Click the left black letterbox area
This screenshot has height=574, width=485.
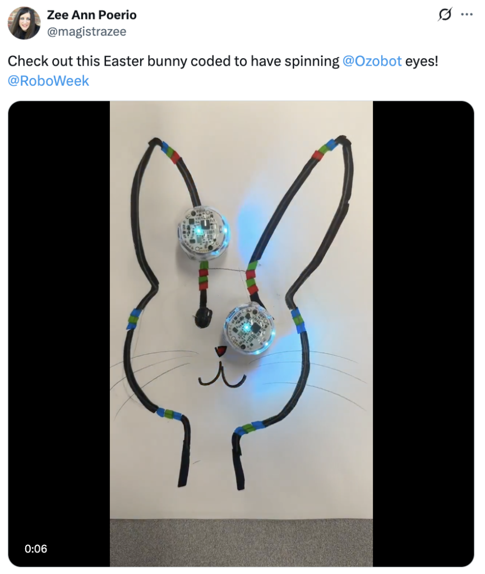pyautogui.click(x=59, y=334)
